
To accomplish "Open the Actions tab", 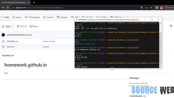I will pos(48,17).
